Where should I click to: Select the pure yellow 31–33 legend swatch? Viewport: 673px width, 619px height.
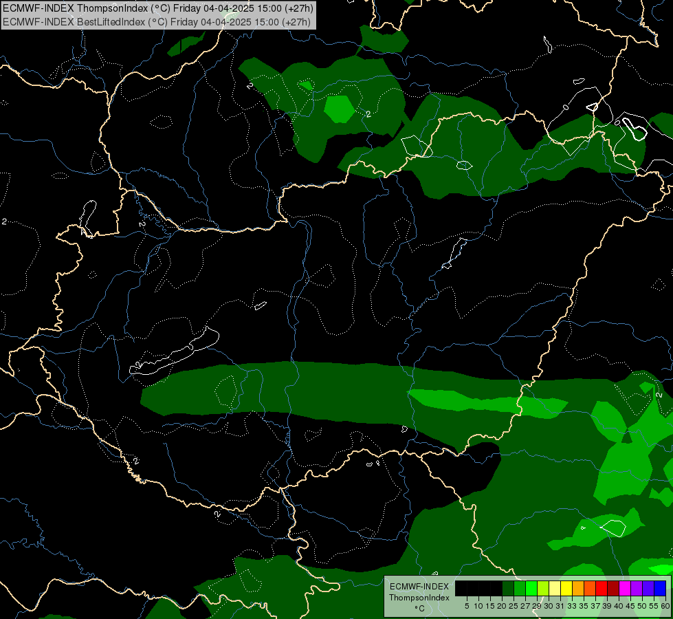(566, 588)
